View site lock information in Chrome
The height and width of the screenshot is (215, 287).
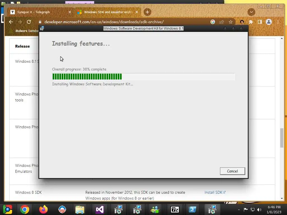click(x=40, y=22)
